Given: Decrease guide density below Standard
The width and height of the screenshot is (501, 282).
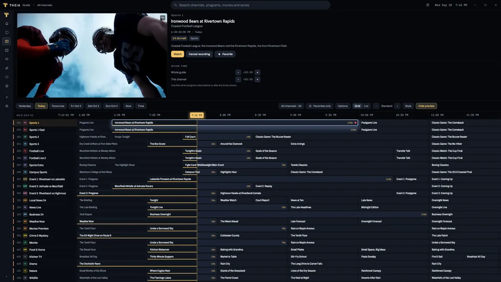Looking at the screenshot, I should [x=376, y=106].
